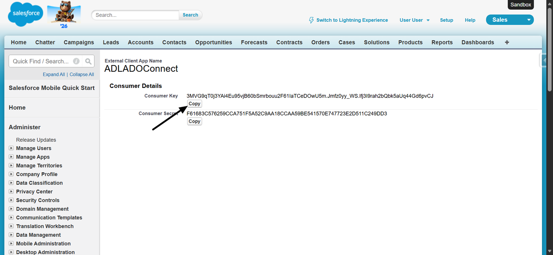Expand the Privacy Center tree arrow

11,191
